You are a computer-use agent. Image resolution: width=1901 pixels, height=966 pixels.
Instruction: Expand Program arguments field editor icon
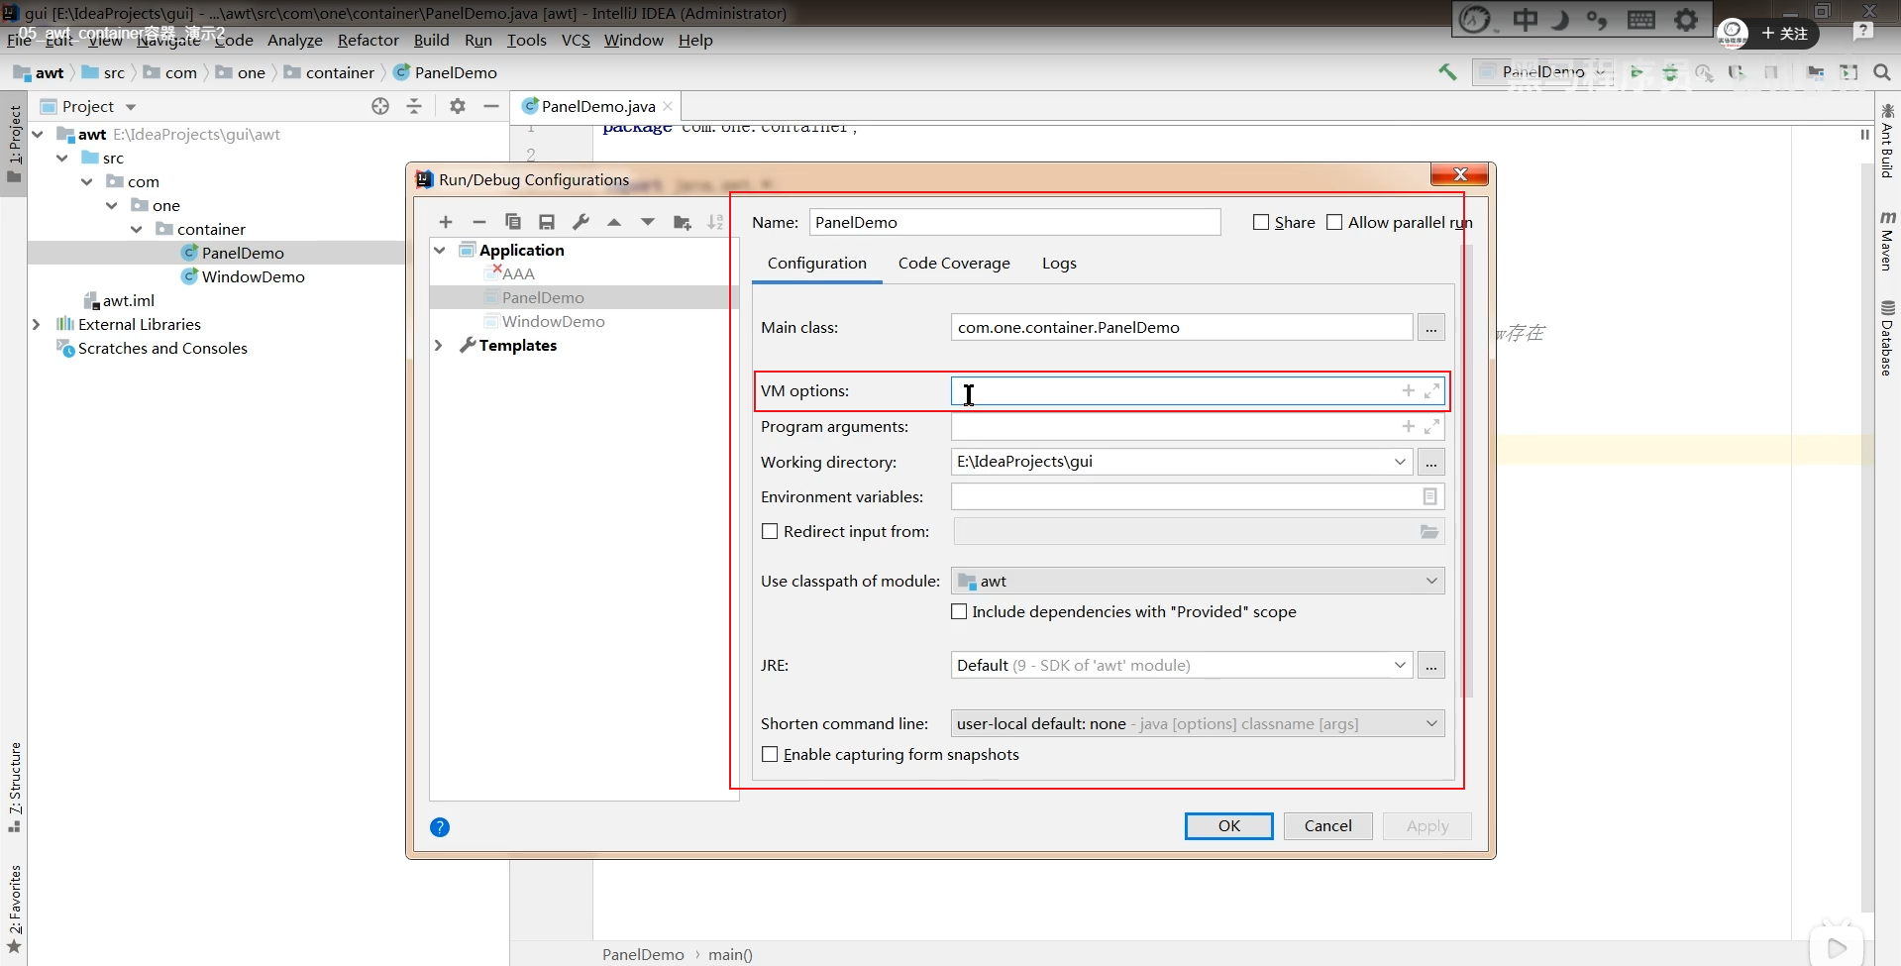[x=1431, y=427]
